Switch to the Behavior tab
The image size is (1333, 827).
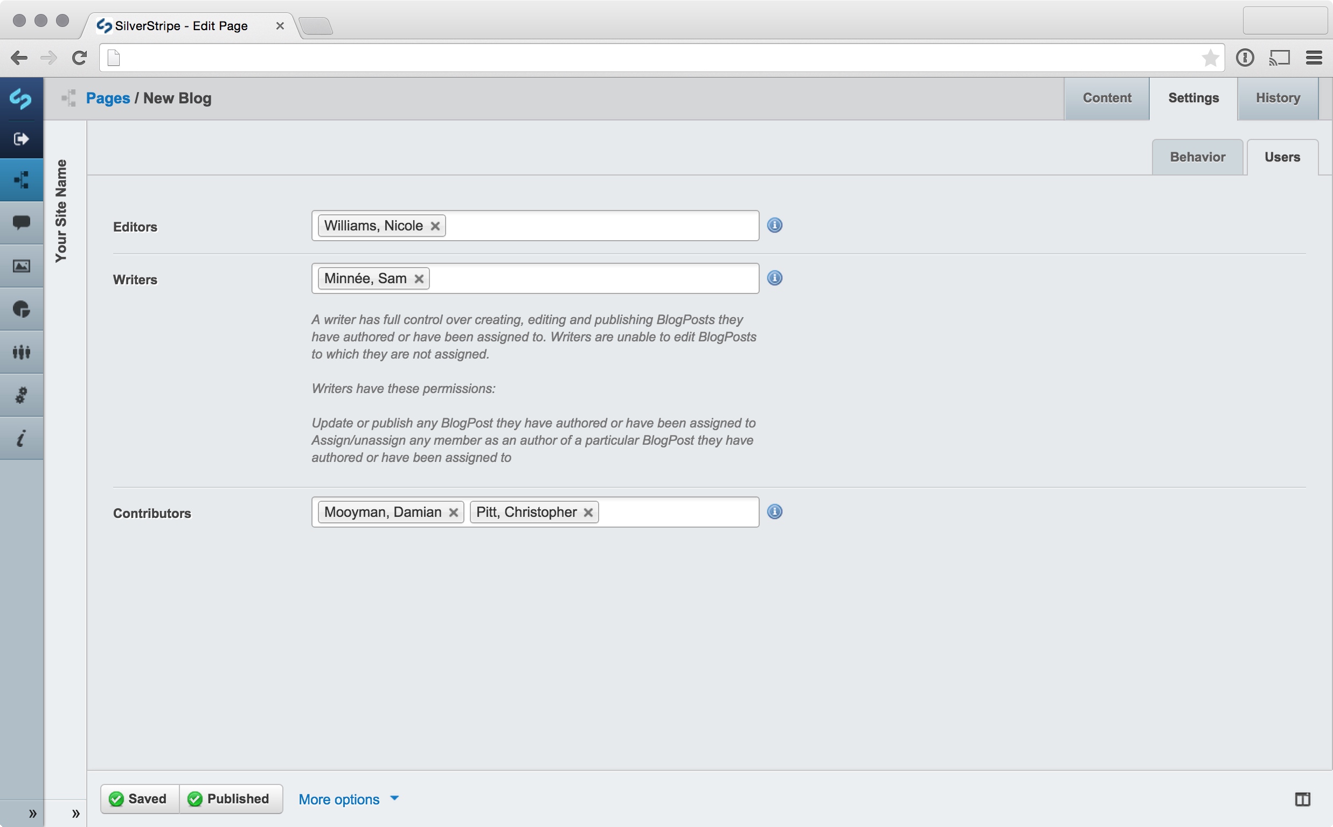[1197, 157]
